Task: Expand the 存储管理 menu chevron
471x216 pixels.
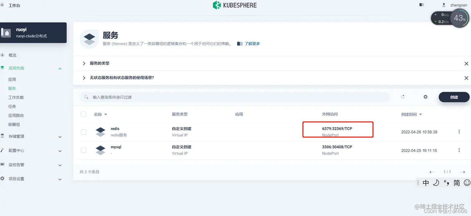Action: pos(60,137)
